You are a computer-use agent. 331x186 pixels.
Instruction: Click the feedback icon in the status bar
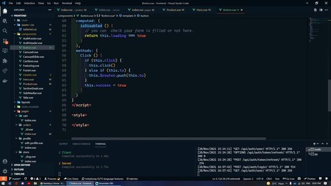[x=320, y=179]
